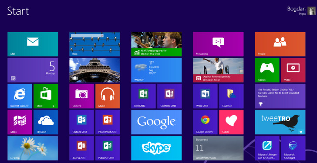
Task: Open Bogdan Popa user account picture
Action: [311, 11]
